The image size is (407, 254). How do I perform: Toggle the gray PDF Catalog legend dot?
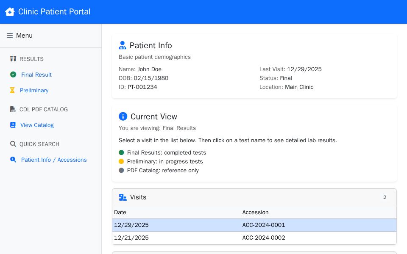click(121, 170)
